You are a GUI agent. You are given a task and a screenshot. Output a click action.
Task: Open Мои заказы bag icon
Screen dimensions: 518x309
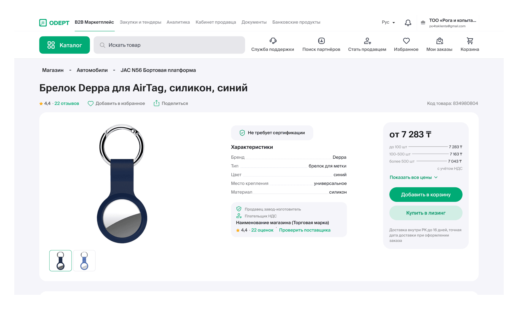440,41
